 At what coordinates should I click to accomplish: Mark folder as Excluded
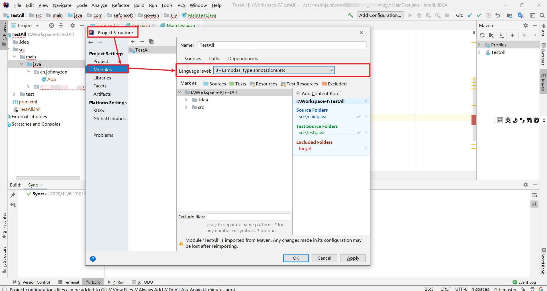tap(334, 84)
